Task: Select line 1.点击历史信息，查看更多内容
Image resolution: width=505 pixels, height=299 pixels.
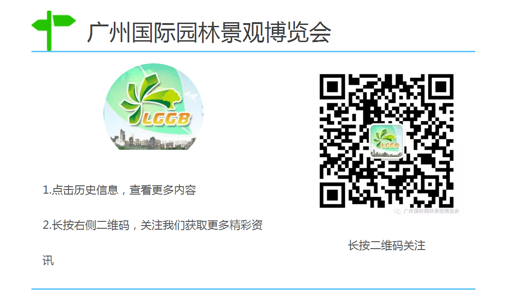Action: point(119,190)
